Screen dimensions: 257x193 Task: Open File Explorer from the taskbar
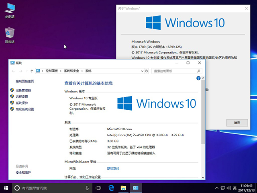tap(123, 188)
